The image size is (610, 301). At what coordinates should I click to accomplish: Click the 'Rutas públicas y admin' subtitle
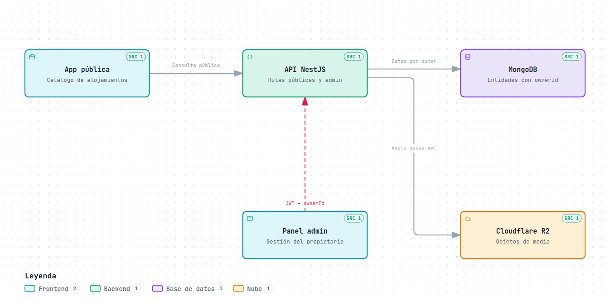pyautogui.click(x=305, y=80)
